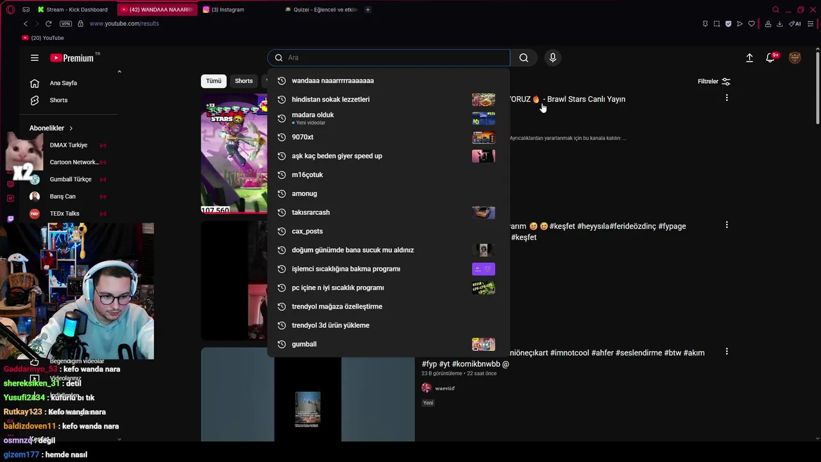Open options menu for Brawl Stars Canlı Yayın
Image resolution: width=821 pixels, height=462 pixels.
tap(727, 98)
